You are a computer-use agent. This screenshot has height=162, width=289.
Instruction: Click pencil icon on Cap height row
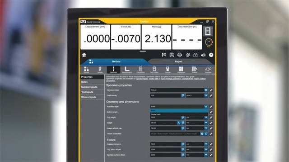coord(211,117)
